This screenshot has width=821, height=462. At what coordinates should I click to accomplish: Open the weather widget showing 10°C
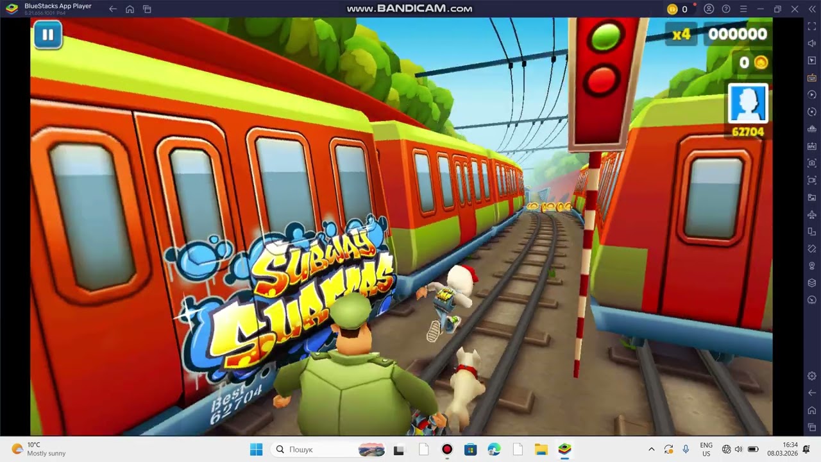[x=38, y=449]
